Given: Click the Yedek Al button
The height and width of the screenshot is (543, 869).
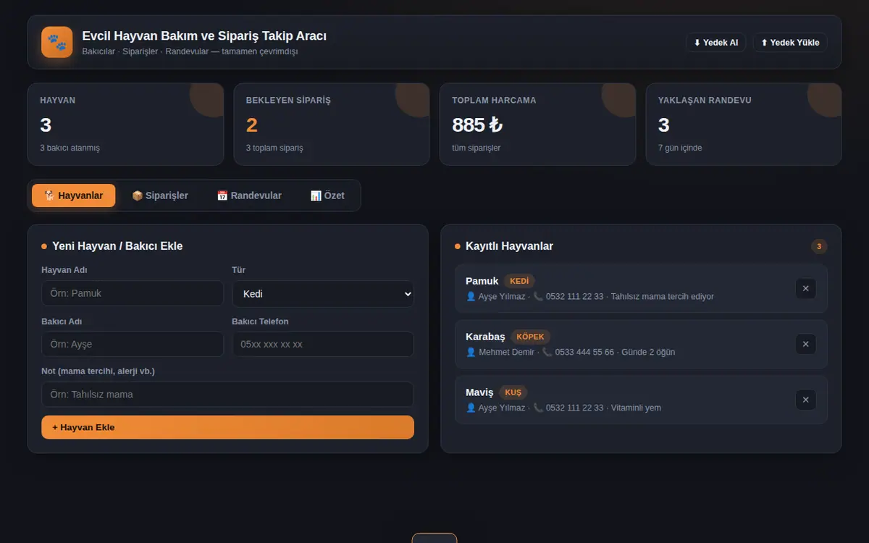Looking at the screenshot, I should tap(715, 43).
